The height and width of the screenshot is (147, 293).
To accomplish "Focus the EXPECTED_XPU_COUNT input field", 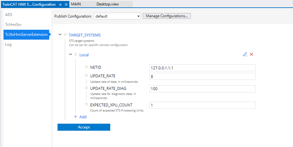I will pyautogui.click(x=202, y=105).
